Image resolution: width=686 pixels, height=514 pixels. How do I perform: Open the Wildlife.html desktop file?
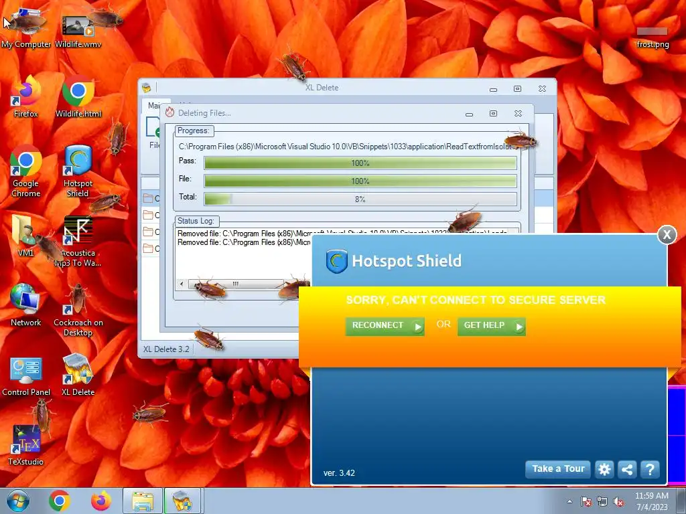click(x=78, y=96)
